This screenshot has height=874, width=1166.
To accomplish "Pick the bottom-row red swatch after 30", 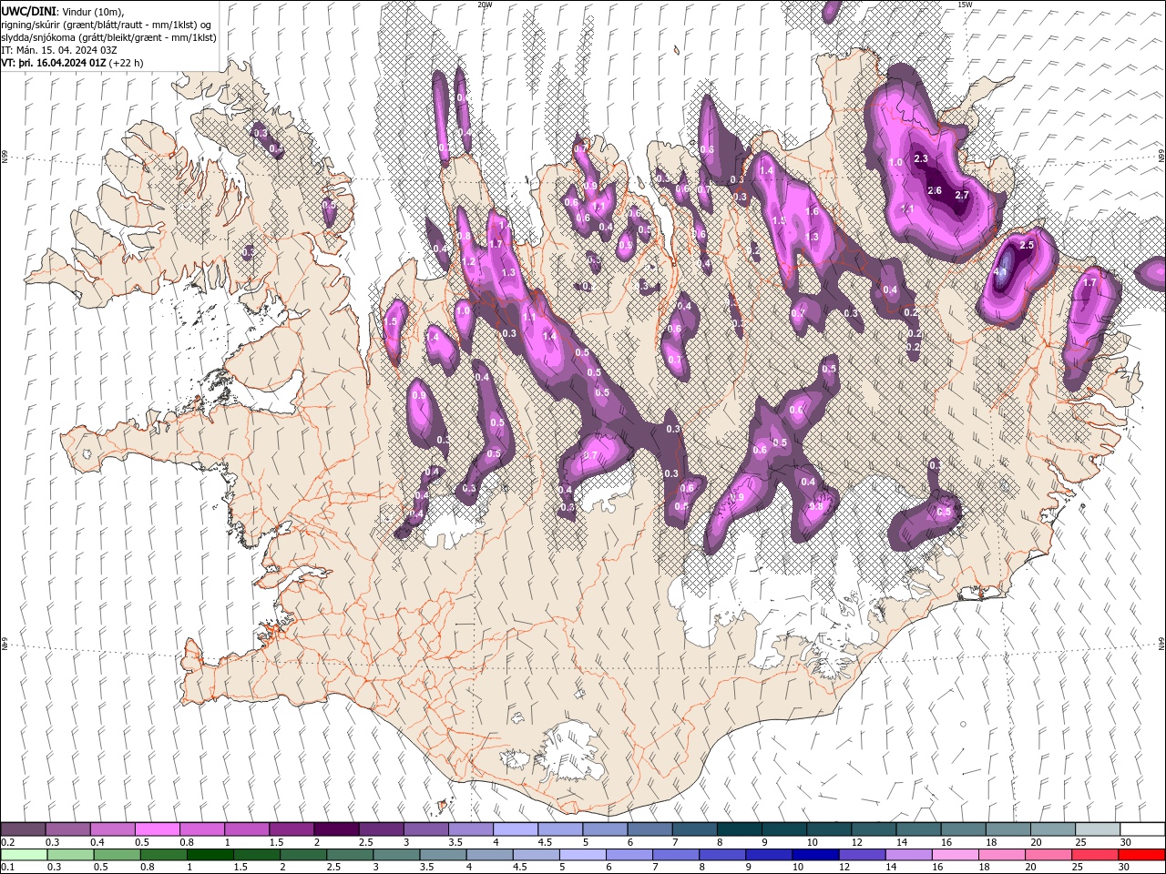I will [1141, 855].
